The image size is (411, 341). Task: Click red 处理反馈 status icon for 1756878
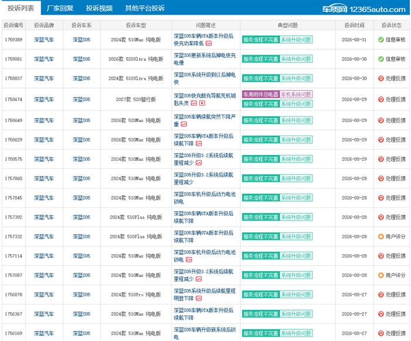[x=381, y=295]
